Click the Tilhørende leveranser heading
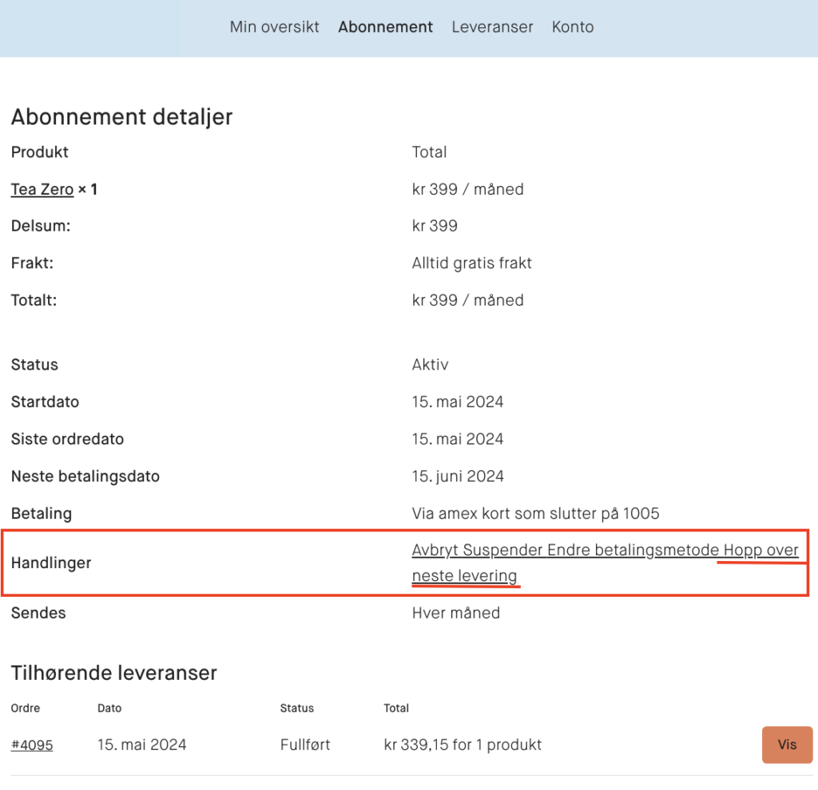This screenshot has width=818, height=790. coord(113,673)
